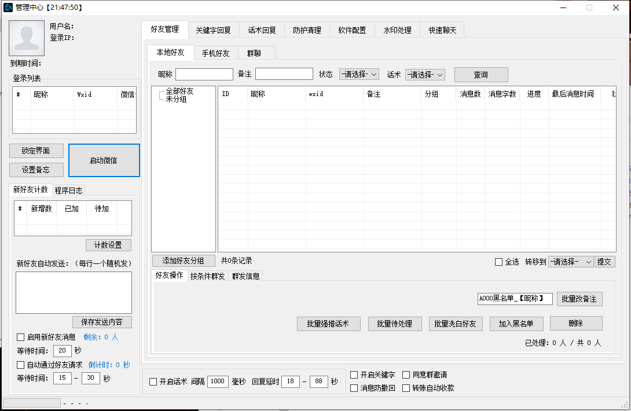Click new-friend 等待时间 field showing 20
This screenshot has width=631, height=411.
pyautogui.click(x=63, y=351)
